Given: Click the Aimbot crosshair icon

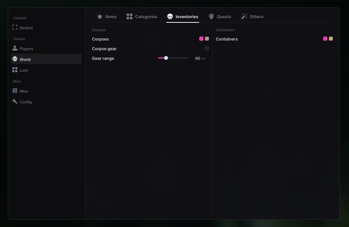Looking at the screenshot, I should pyautogui.click(x=15, y=27).
